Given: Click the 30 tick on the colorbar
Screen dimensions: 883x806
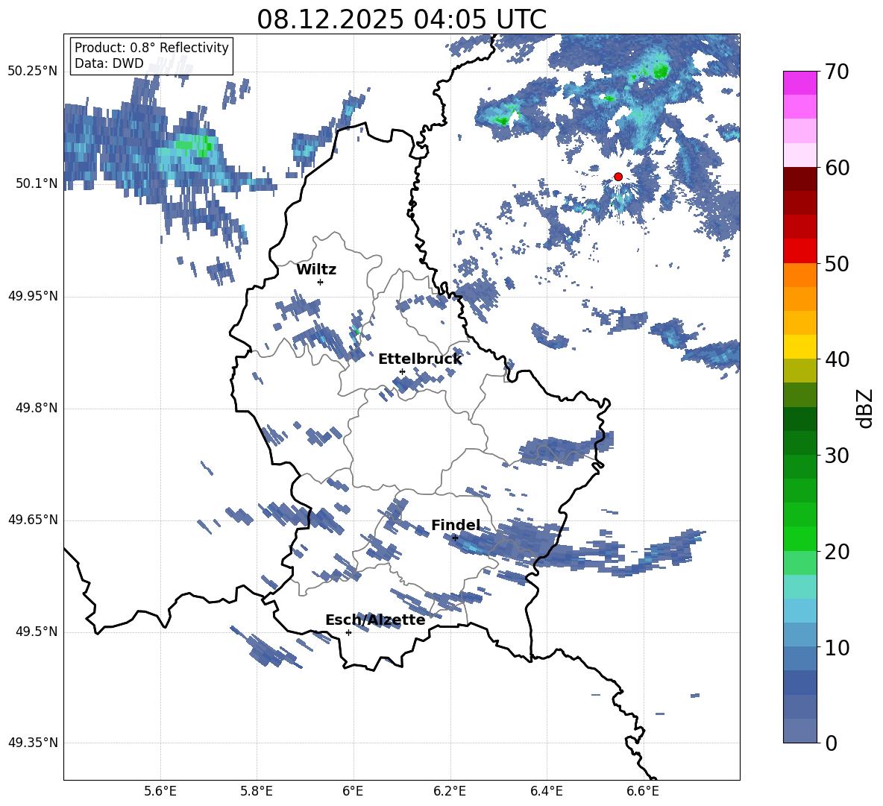Looking at the screenshot, I should 837,455.
